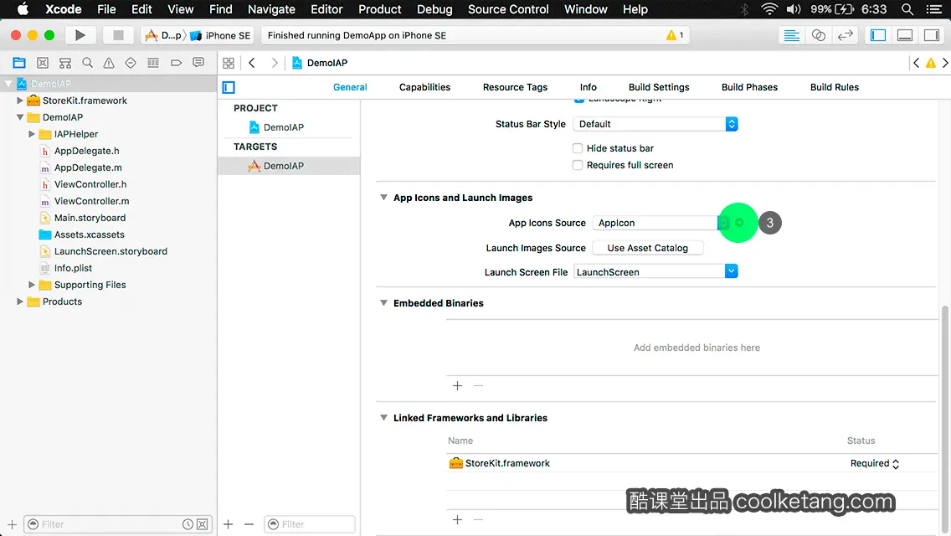The image size is (951, 536).
Task: Open ViewController.m file
Action: [91, 201]
